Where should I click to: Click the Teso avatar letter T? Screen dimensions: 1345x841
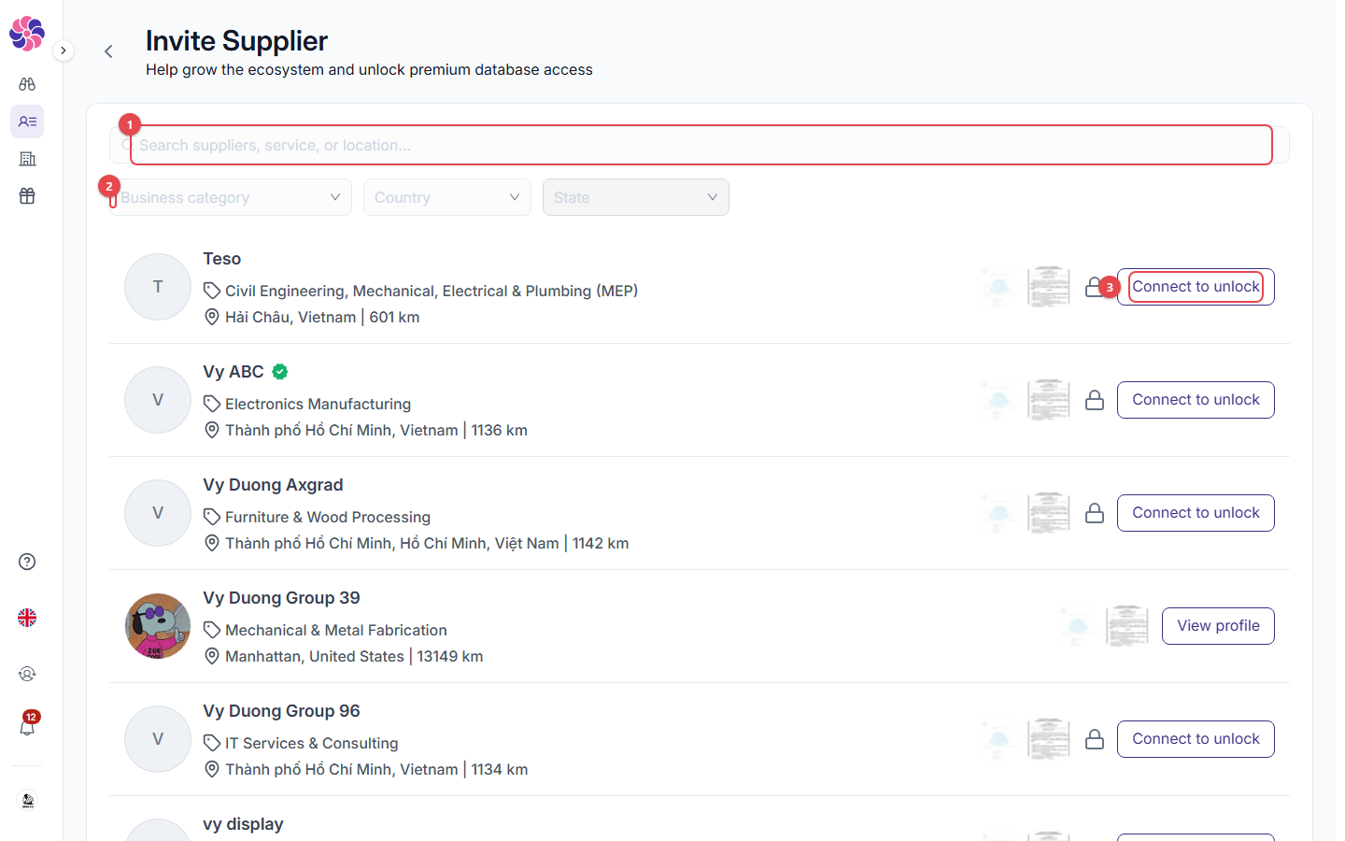[158, 287]
